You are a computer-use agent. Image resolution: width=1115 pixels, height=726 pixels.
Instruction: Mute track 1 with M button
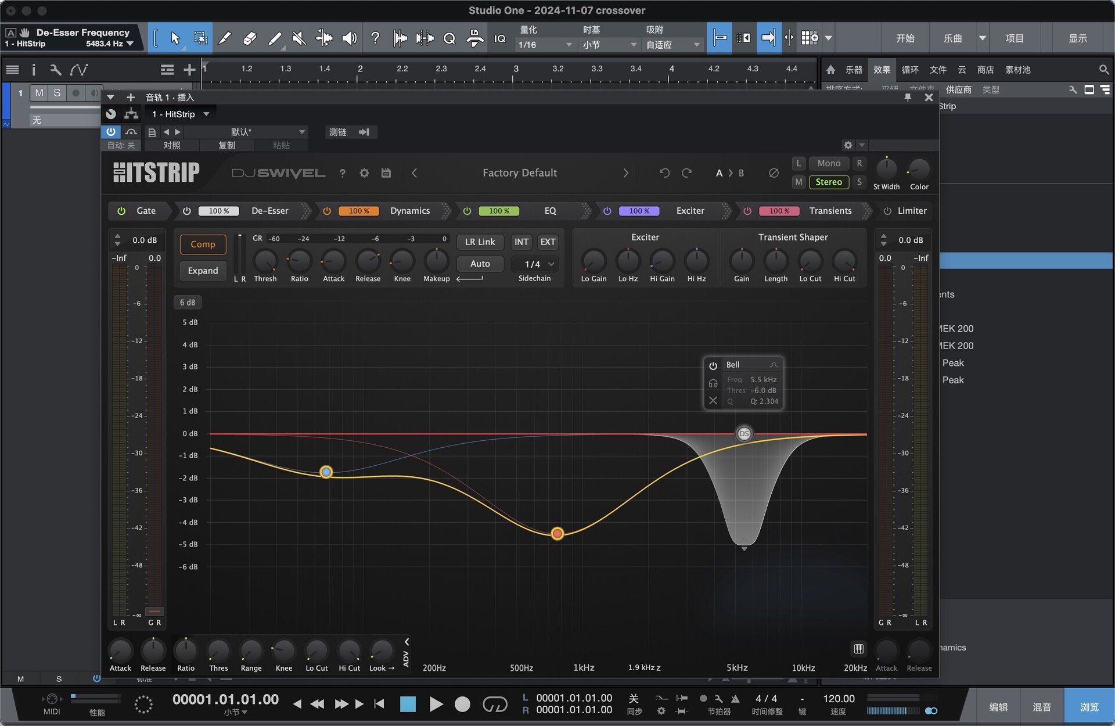point(39,93)
